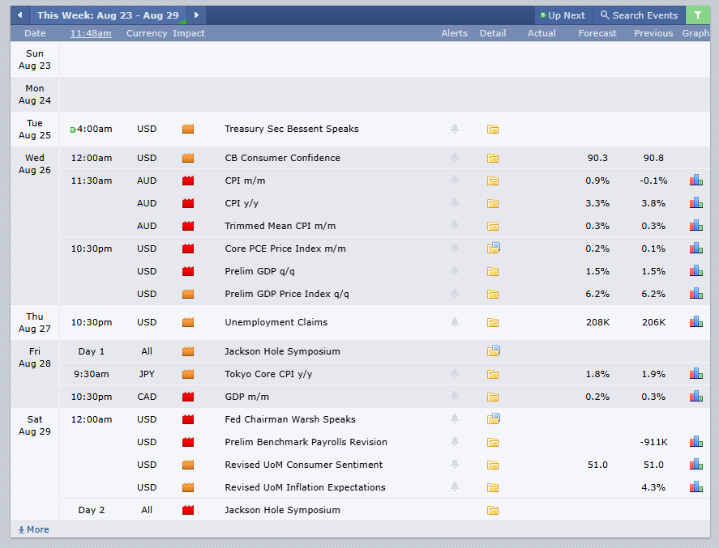The height and width of the screenshot is (548, 719).
Task: Set alert bell for Revised UoM Consumer Sentiment
Action: tap(455, 464)
